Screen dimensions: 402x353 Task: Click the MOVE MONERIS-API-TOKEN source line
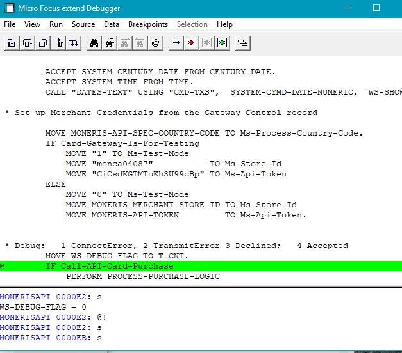pyautogui.click(x=186, y=215)
